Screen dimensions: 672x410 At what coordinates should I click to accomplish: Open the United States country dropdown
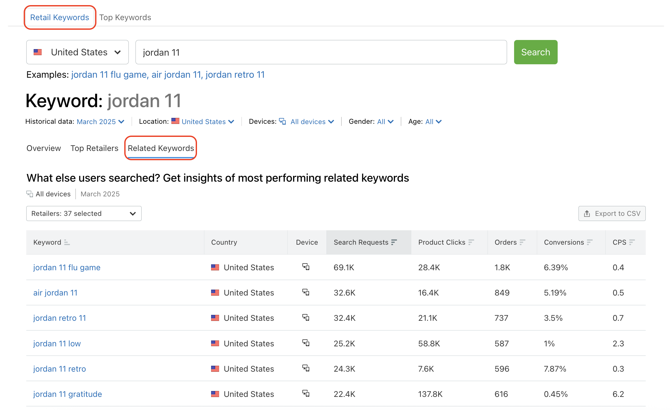pyautogui.click(x=77, y=52)
